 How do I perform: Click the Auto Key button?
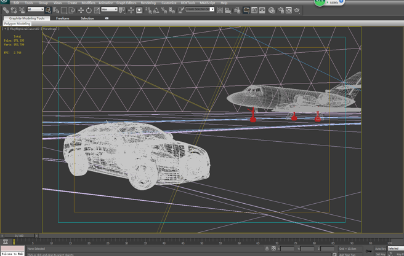[381, 249]
